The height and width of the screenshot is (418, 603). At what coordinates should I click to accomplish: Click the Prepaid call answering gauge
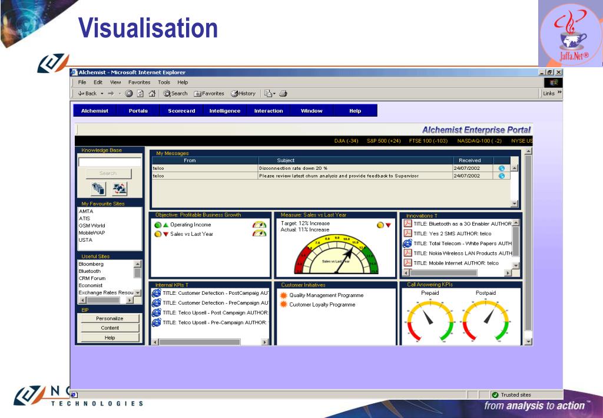430,321
